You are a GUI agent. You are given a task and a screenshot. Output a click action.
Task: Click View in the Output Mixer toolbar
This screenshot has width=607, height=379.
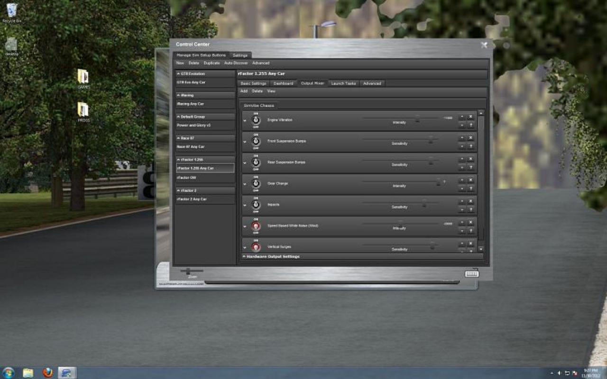coord(271,91)
